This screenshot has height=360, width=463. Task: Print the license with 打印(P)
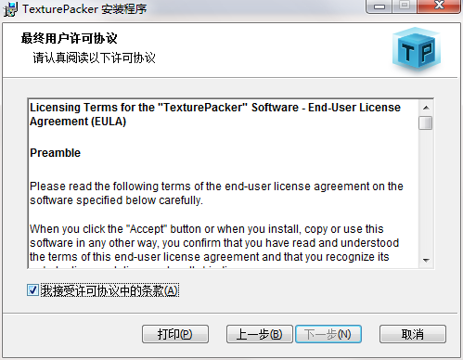coord(175,334)
